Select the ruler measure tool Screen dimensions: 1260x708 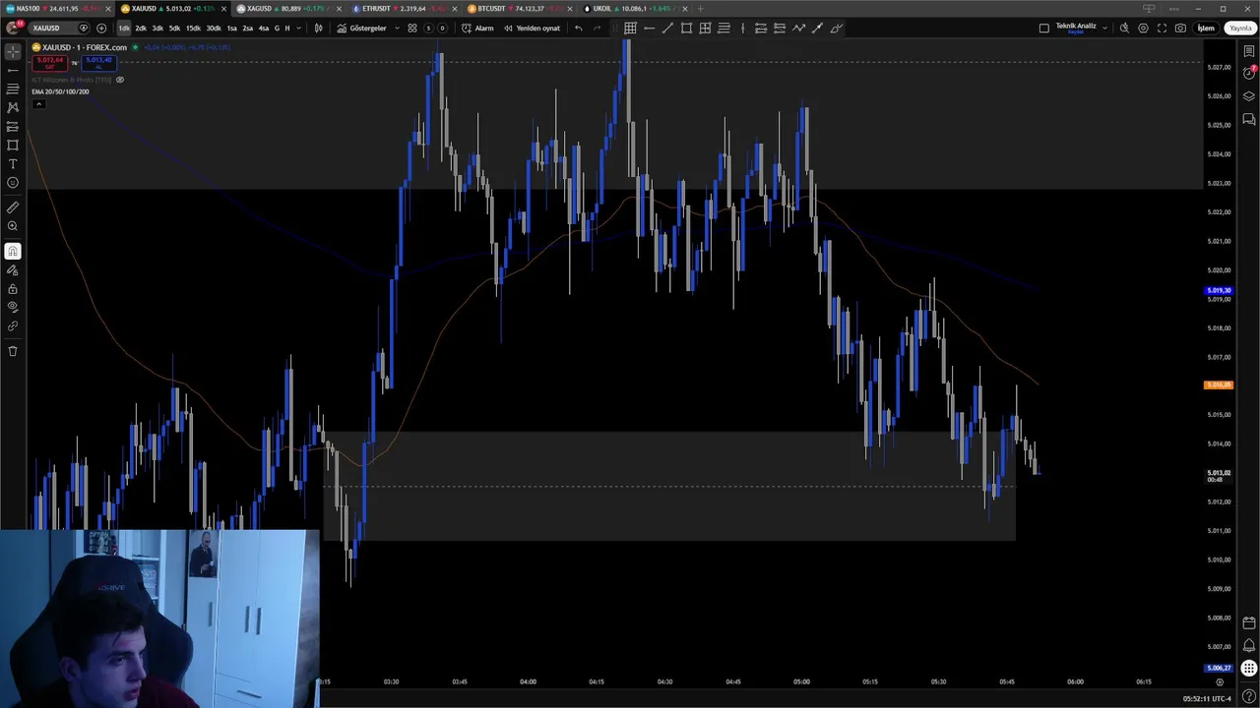point(13,207)
